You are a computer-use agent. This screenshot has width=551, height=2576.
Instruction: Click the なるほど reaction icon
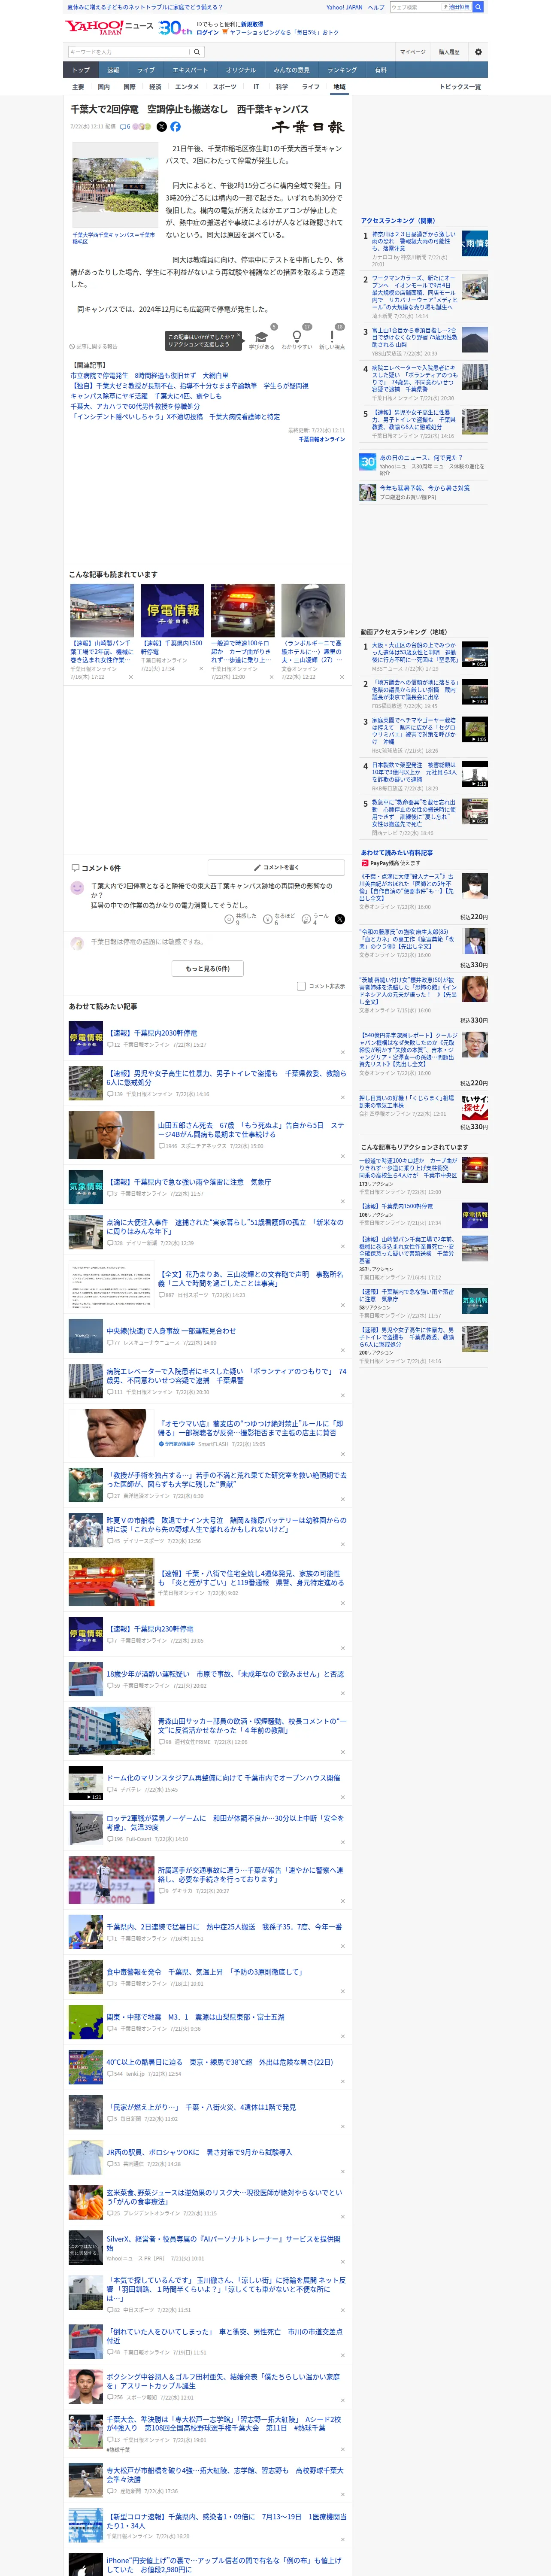tap(268, 919)
